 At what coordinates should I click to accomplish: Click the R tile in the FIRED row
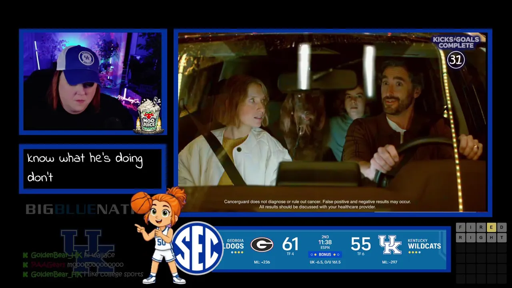(481, 227)
